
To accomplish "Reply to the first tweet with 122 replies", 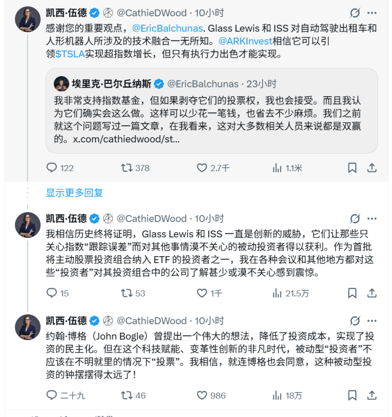I will pos(52,168).
